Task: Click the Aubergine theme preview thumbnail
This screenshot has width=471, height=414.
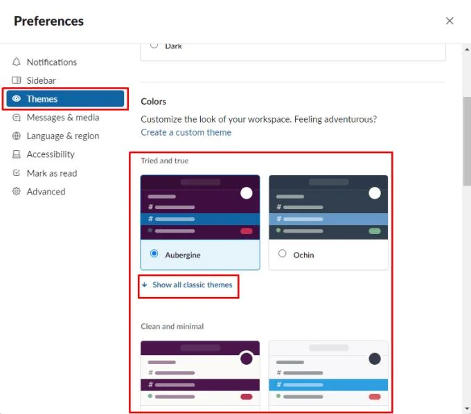Action: (200, 208)
